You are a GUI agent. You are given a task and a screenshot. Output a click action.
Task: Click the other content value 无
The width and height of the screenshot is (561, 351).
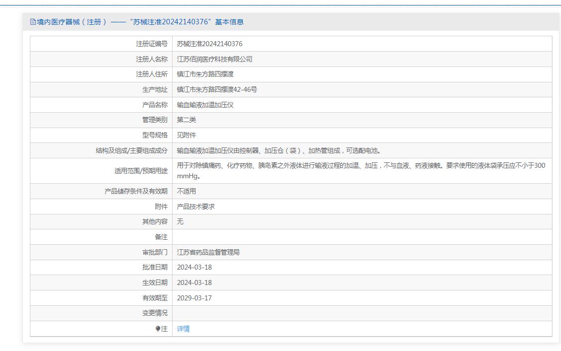pyautogui.click(x=181, y=222)
